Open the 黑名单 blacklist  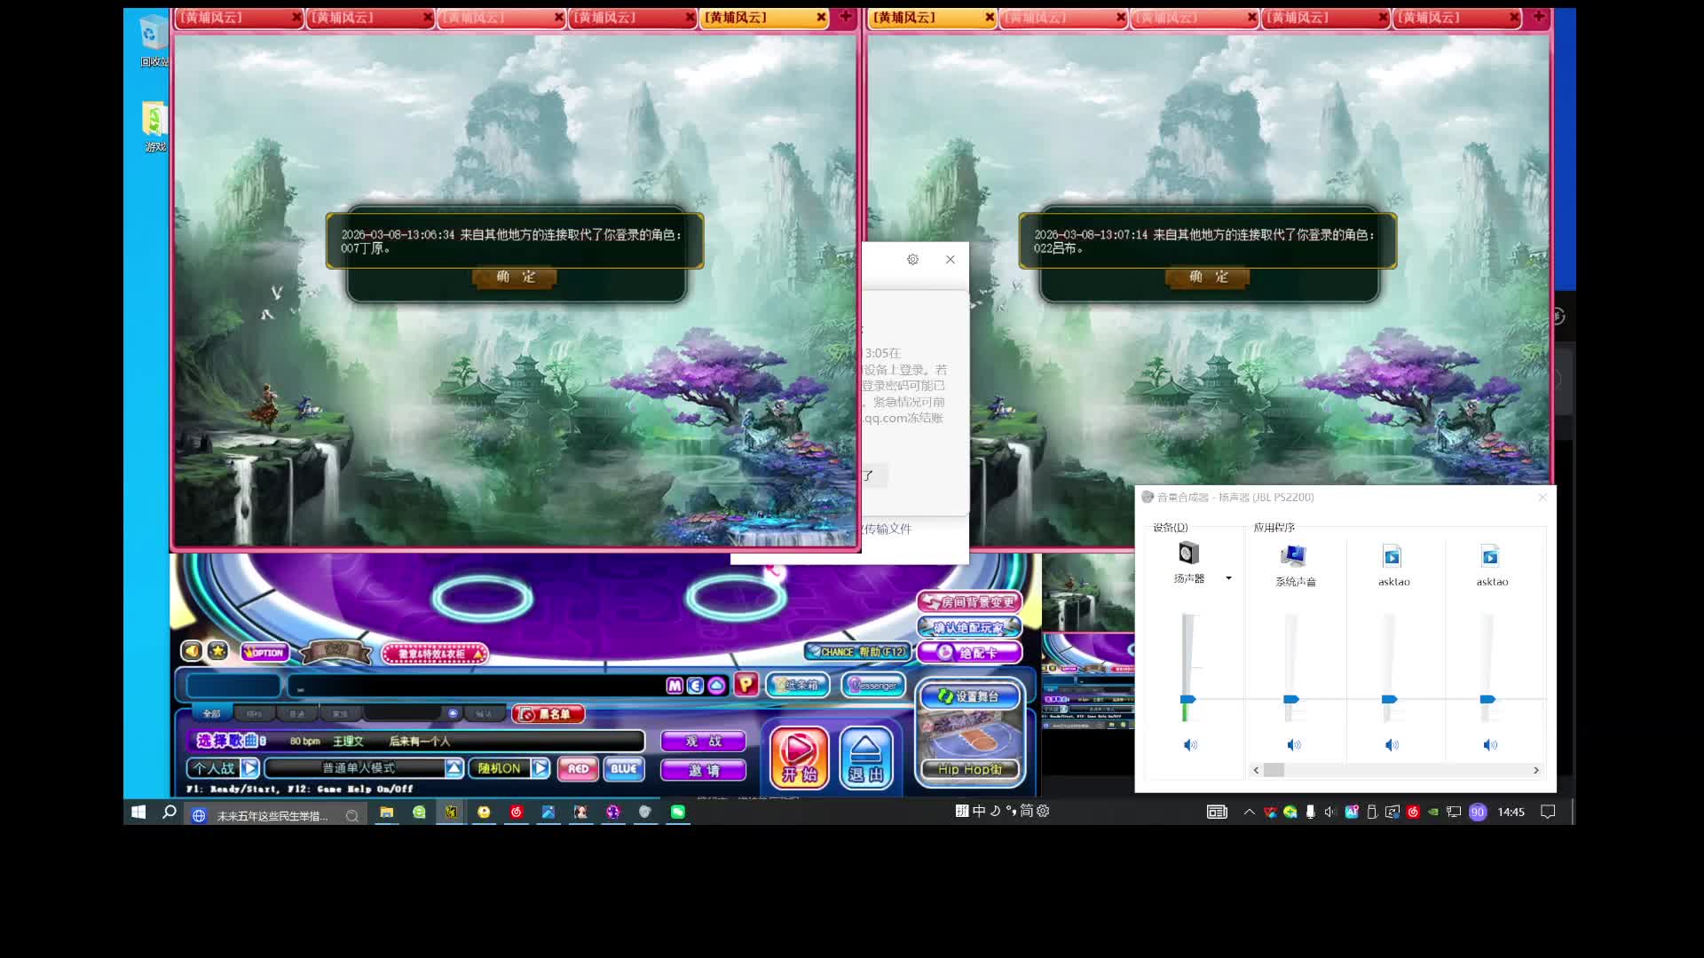pos(548,714)
